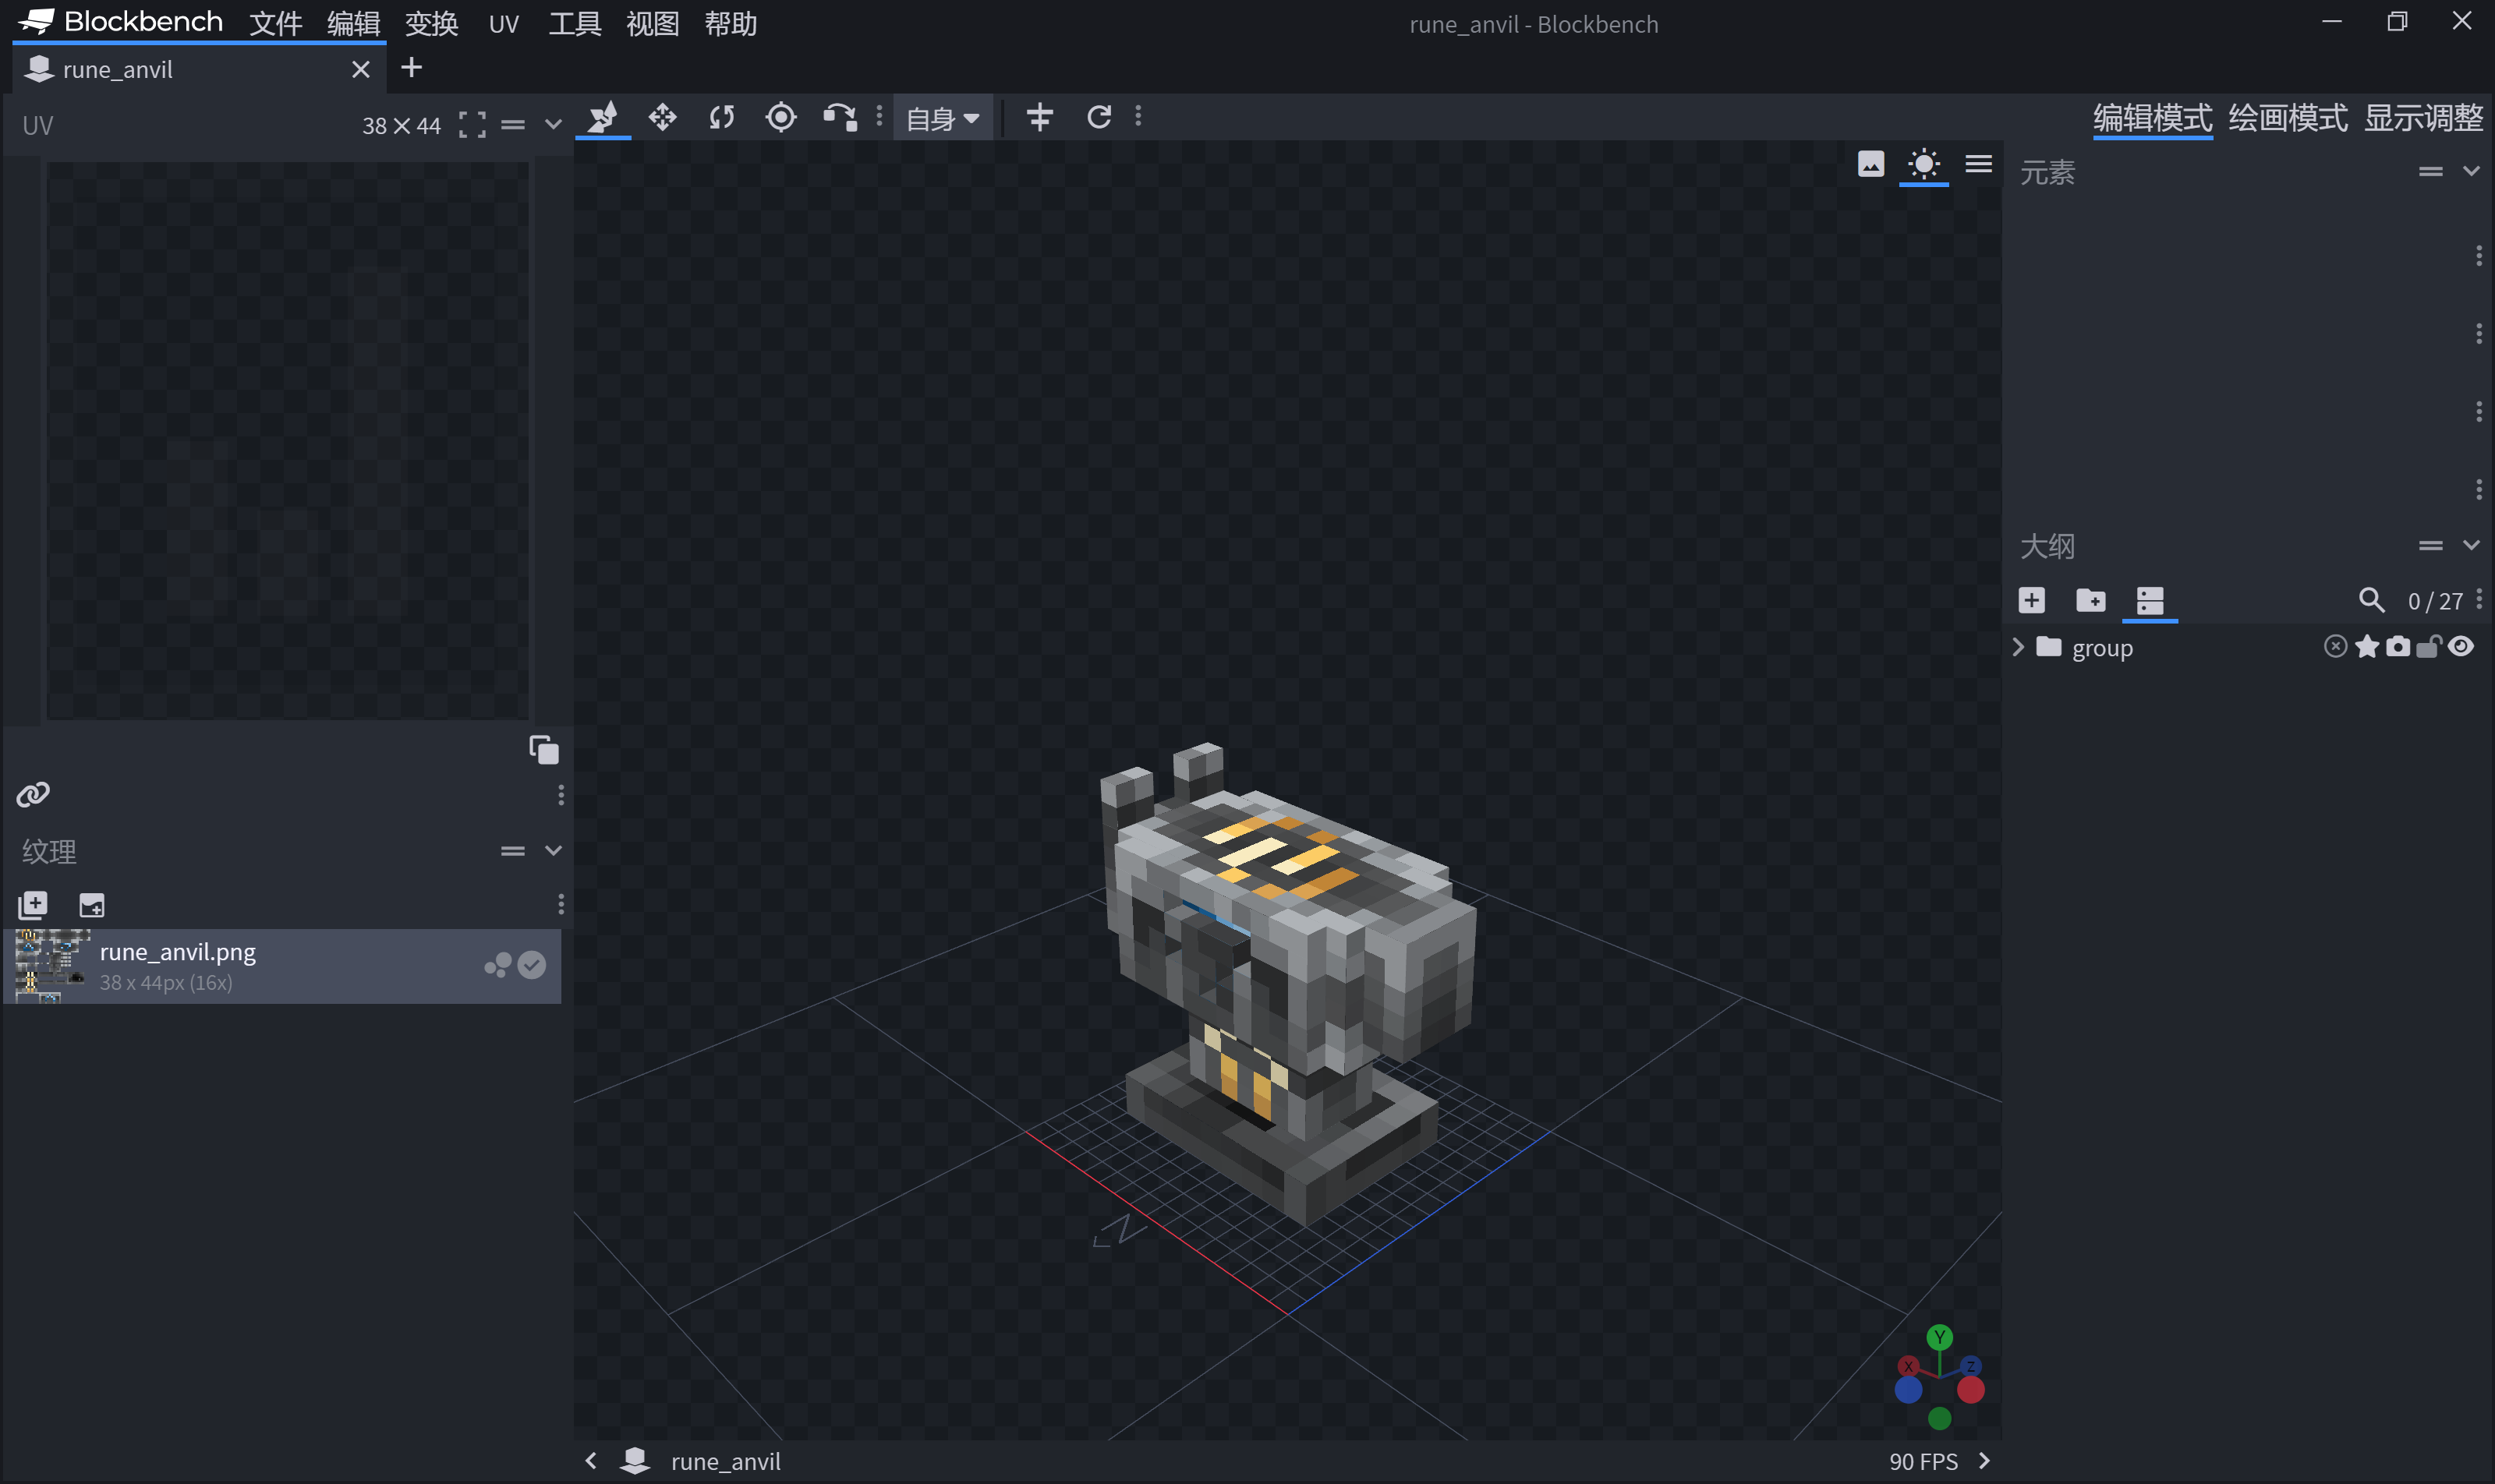Image resolution: width=2495 pixels, height=1484 pixels.
Task: Click the link icon in UV panel
Action: [x=33, y=795]
